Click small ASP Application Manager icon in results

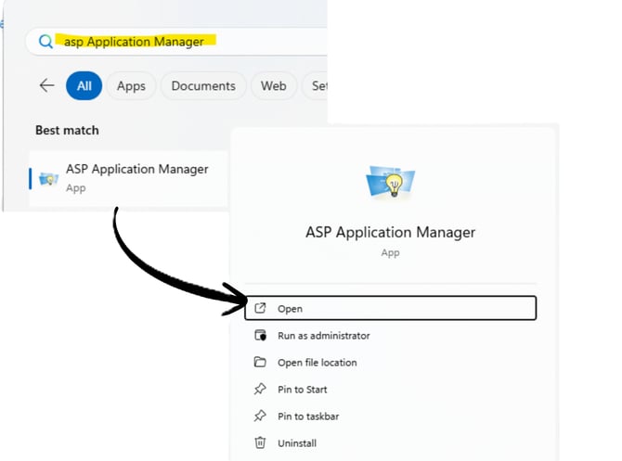click(x=48, y=178)
